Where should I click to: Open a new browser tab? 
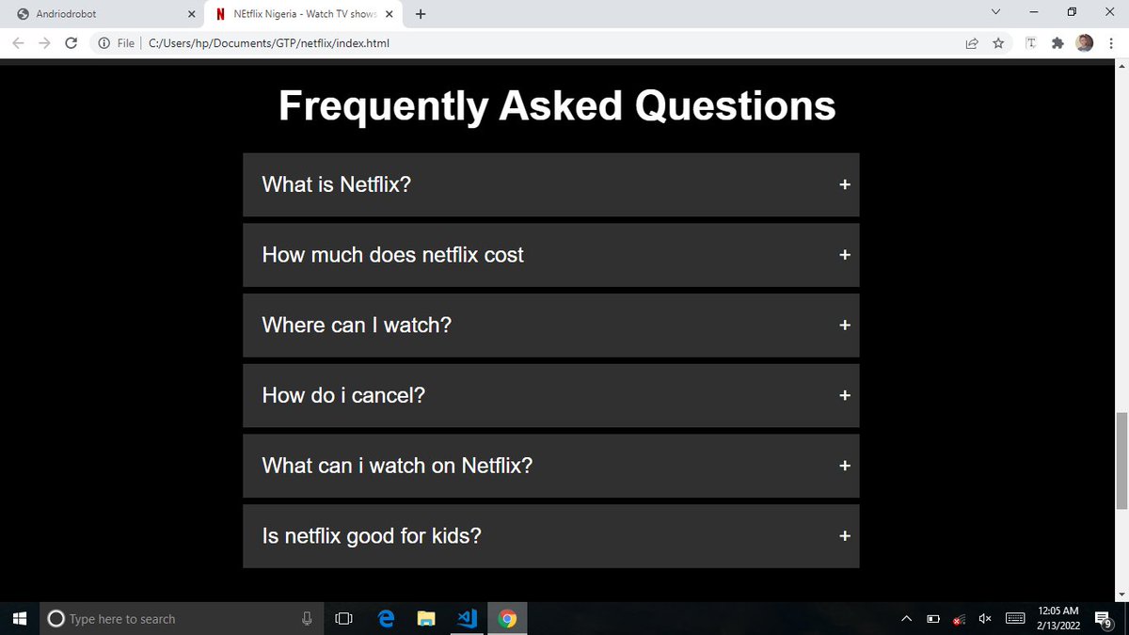click(420, 14)
